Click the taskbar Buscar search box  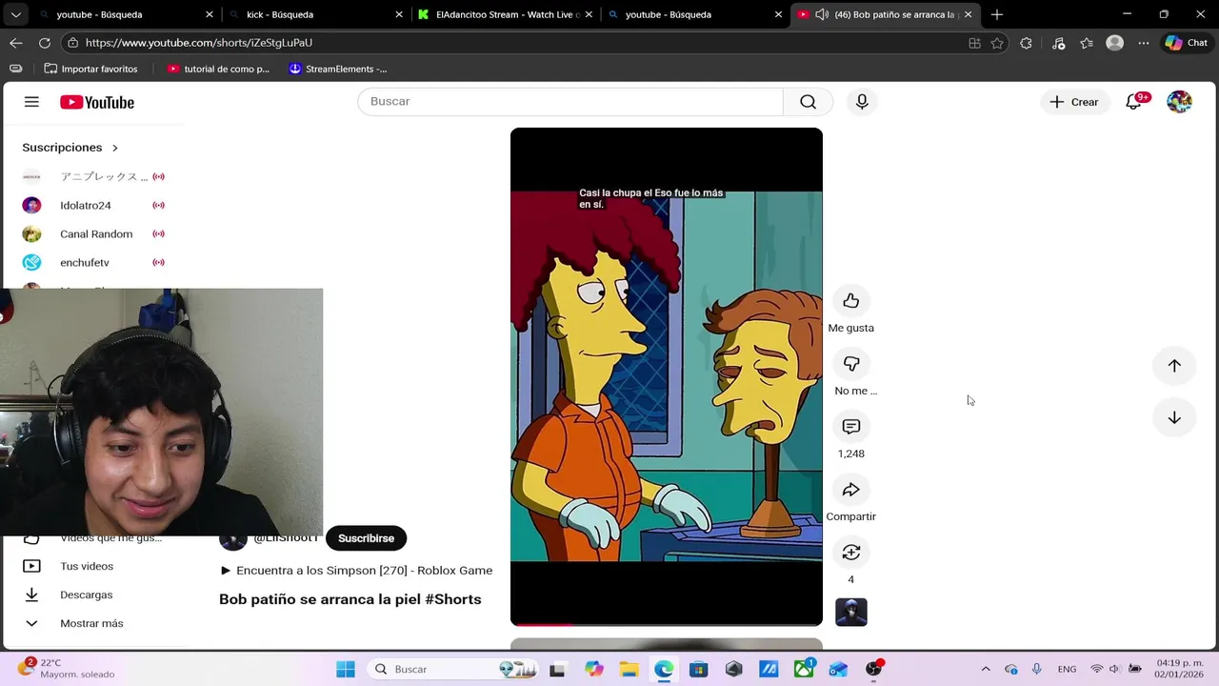[x=455, y=669]
